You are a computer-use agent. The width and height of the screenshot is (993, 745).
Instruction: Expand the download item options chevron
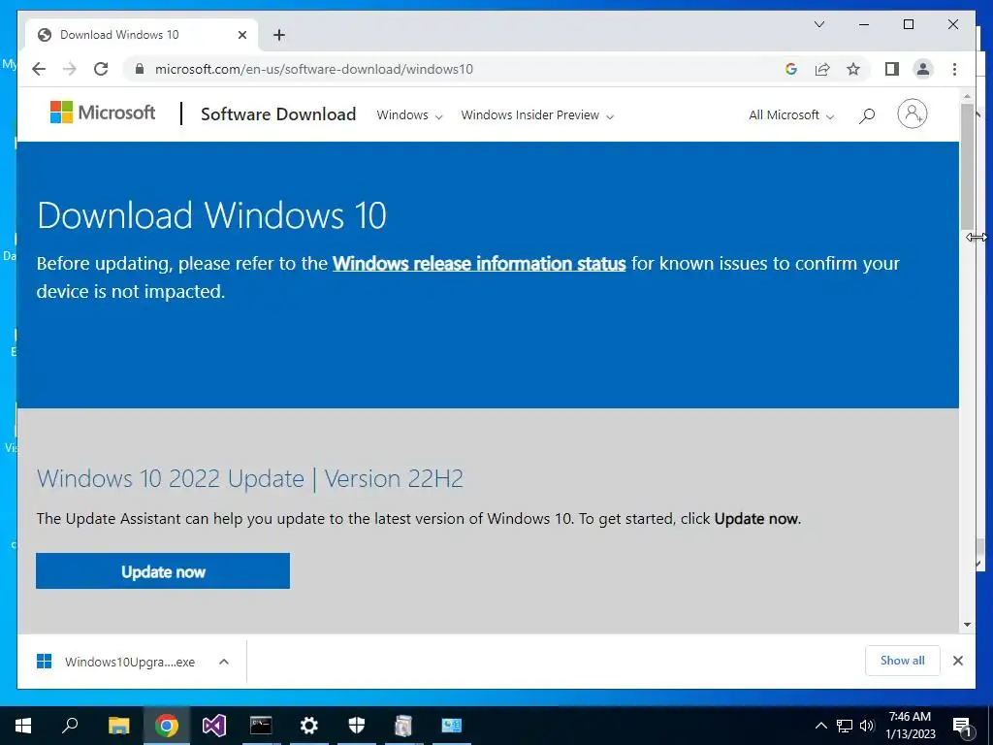(x=224, y=662)
